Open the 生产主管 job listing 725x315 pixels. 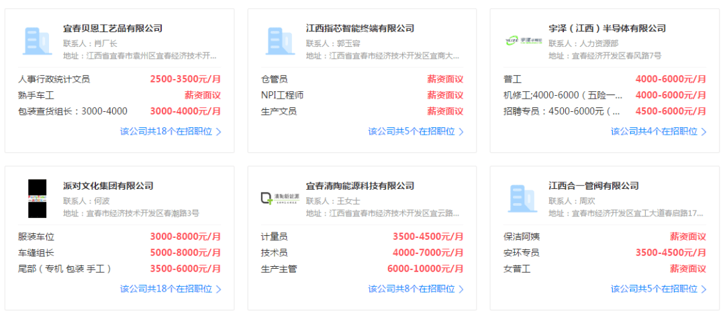tap(279, 269)
